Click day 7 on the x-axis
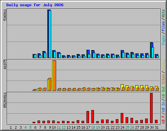This screenshot has width=167, height=131. pos(40,127)
